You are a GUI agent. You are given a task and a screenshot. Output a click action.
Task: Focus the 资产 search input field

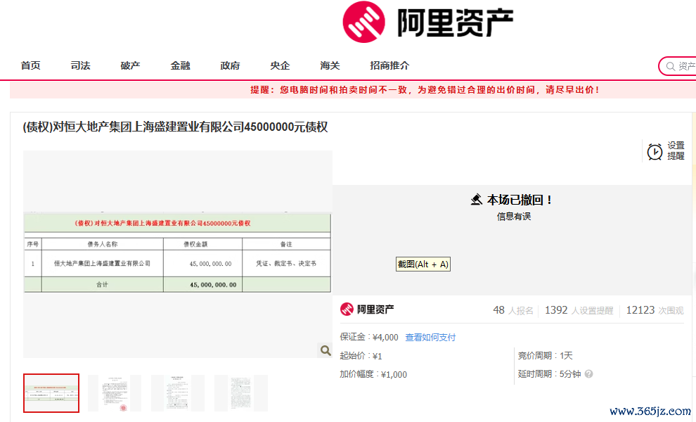click(x=677, y=66)
